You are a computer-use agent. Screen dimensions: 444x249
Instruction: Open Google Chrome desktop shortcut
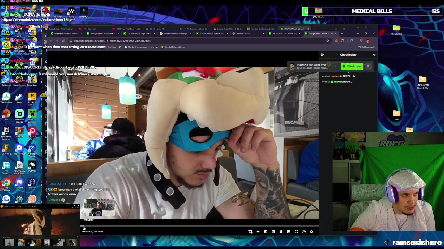(x=6, y=185)
